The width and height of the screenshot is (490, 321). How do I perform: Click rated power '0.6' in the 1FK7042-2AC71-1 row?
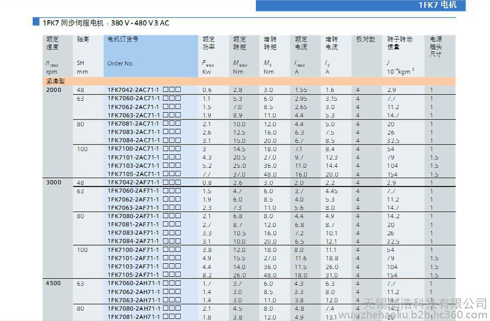[x=207, y=90]
